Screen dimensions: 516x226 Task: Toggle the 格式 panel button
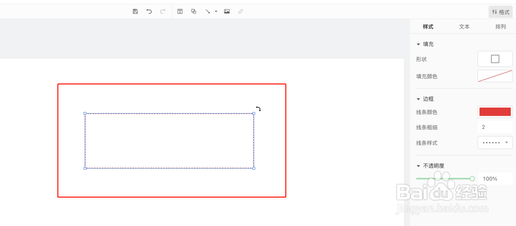point(501,12)
